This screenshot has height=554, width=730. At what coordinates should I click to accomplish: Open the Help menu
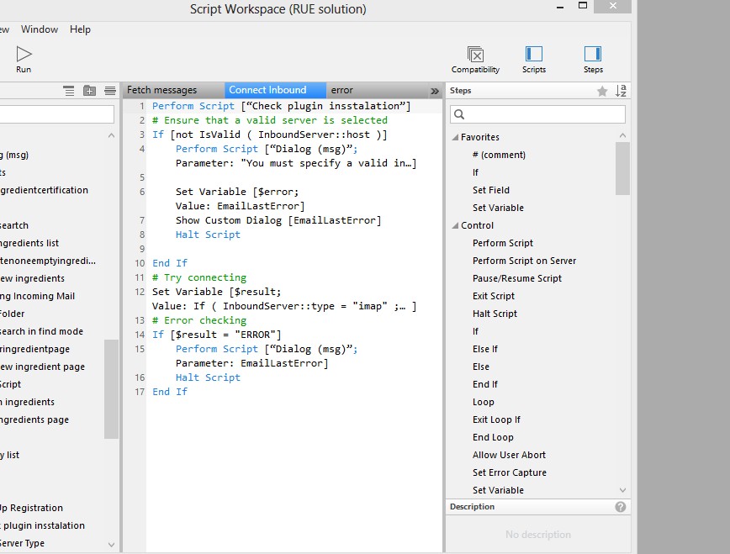tap(81, 29)
